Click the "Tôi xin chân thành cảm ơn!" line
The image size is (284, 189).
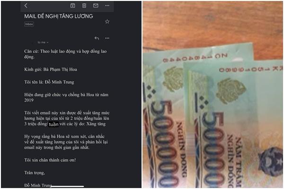[x=50, y=160]
